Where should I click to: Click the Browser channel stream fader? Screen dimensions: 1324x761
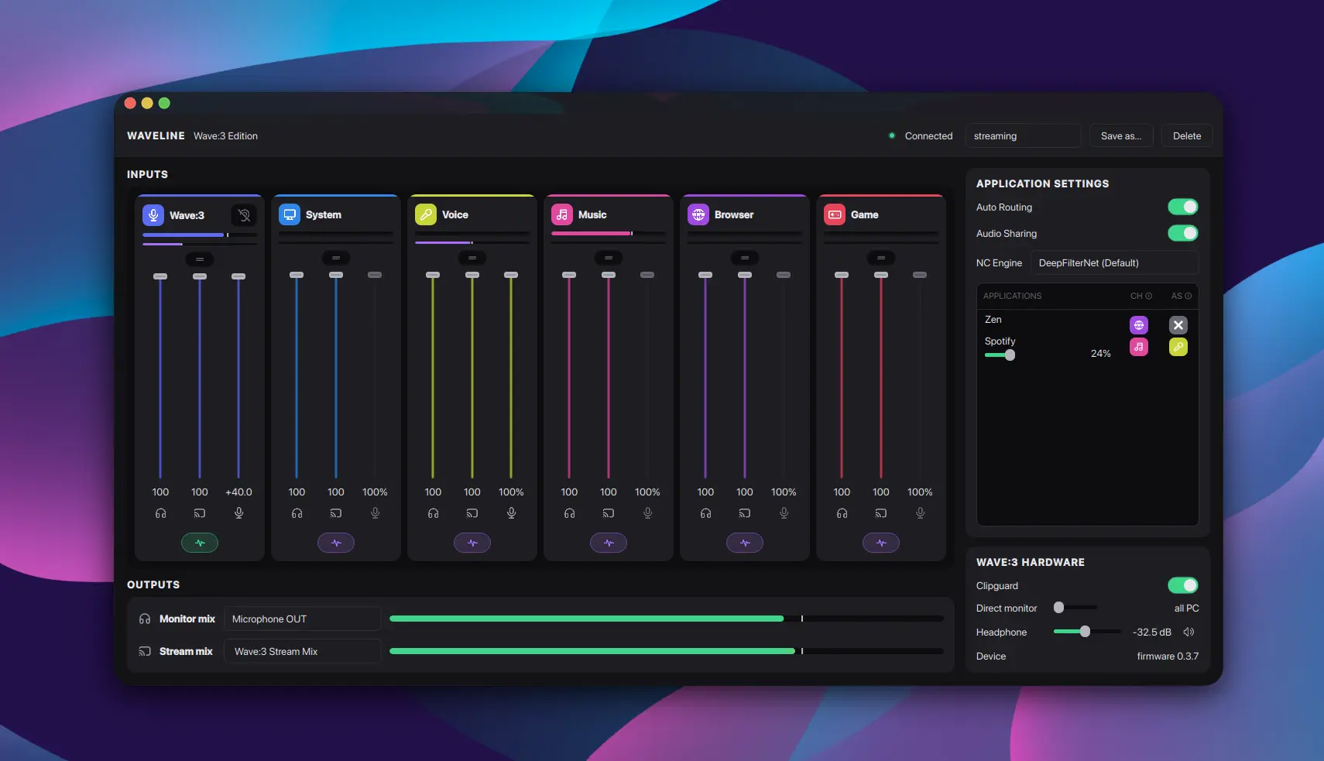(x=745, y=375)
